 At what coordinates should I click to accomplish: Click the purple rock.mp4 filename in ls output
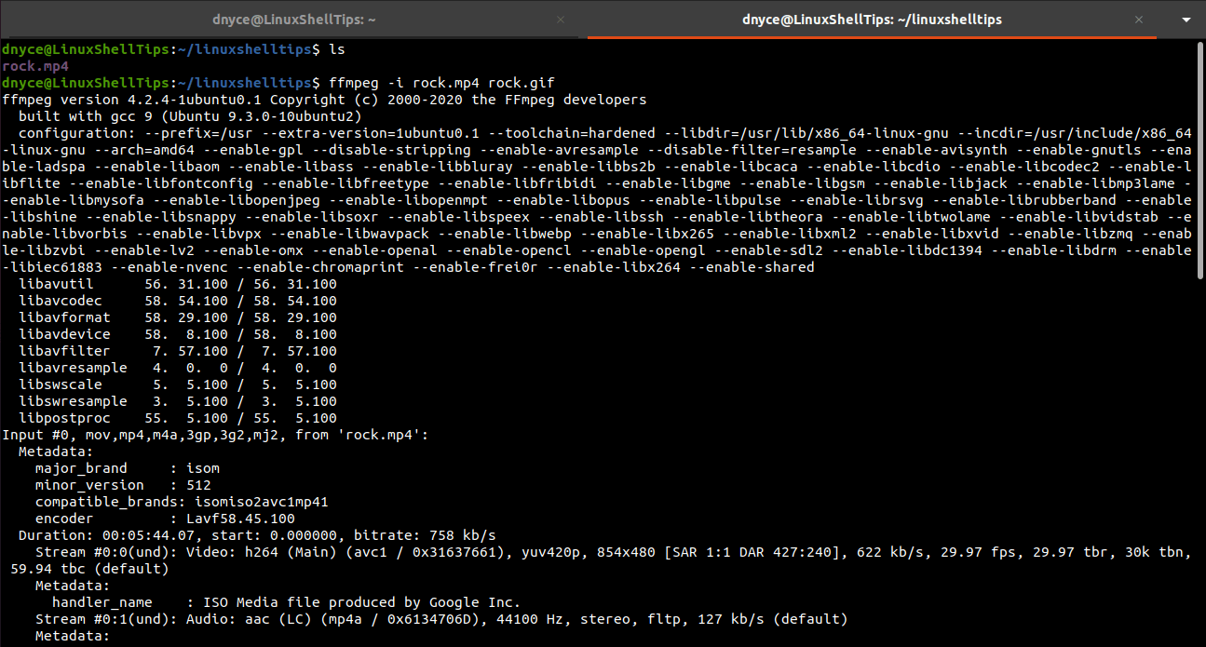[35, 66]
